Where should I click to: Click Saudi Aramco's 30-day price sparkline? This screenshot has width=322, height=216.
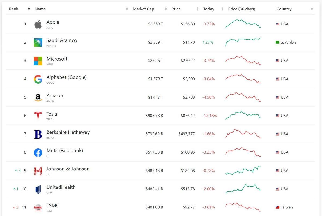(243, 42)
